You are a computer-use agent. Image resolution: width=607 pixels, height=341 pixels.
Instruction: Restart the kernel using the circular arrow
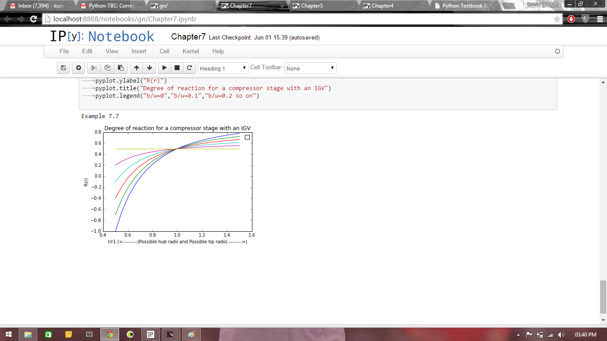click(189, 68)
